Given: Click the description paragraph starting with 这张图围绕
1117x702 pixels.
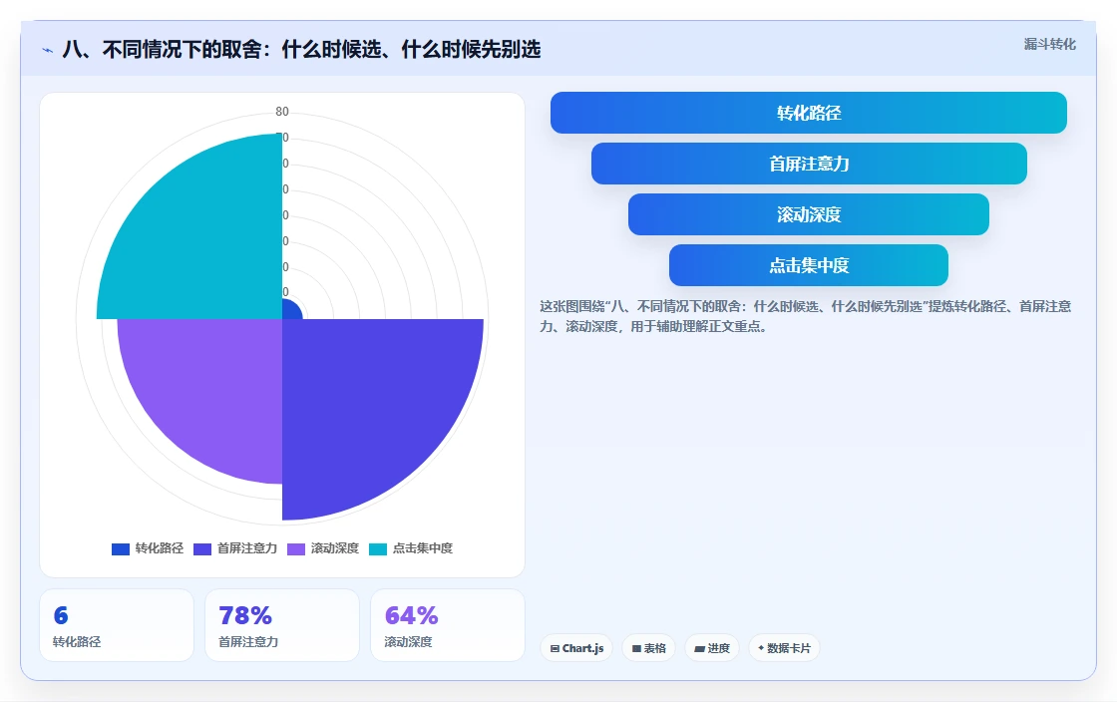Looking at the screenshot, I should (805, 316).
